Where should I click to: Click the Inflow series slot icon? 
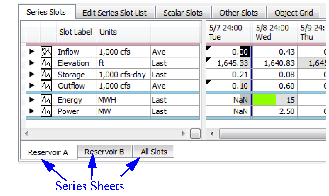(x=46, y=52)
